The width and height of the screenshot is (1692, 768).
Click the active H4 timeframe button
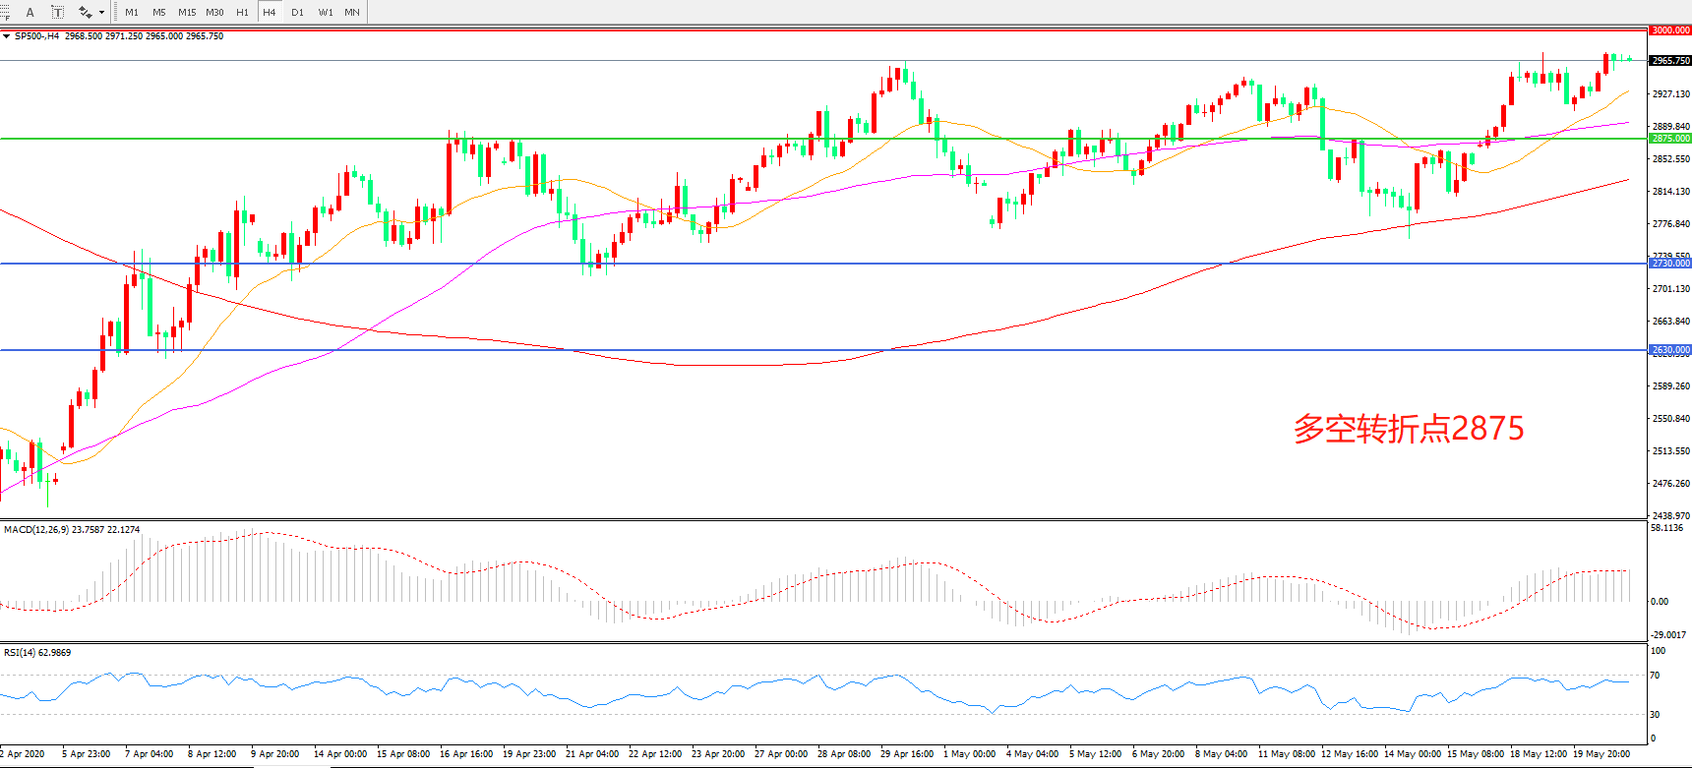pyautogui.click(x=270, y=13)
